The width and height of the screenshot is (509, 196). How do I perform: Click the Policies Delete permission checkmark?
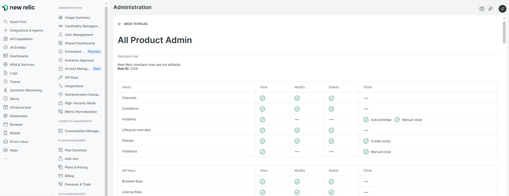(331, 141)
